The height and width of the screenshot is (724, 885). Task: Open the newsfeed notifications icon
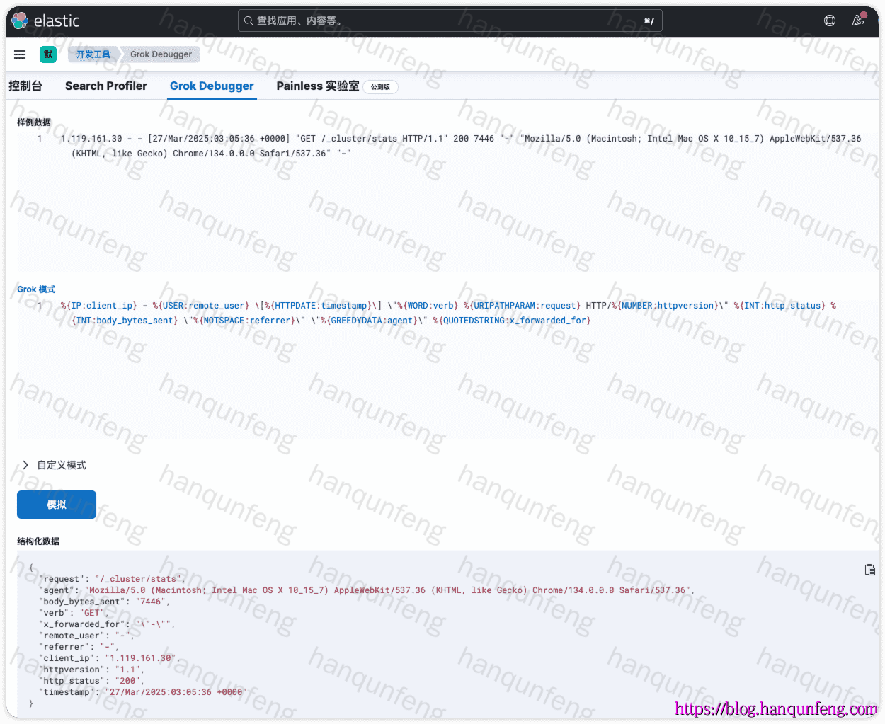pos(858,21)
